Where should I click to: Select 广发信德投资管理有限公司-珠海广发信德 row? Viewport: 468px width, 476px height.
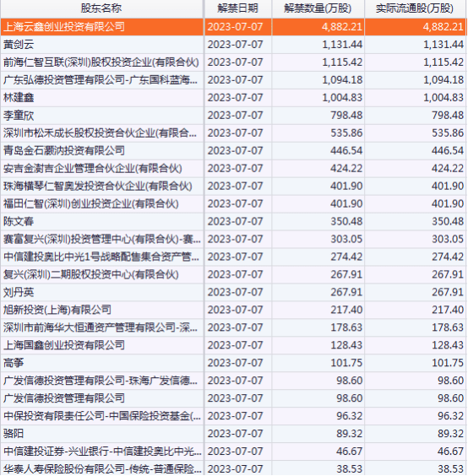(233, 381)
